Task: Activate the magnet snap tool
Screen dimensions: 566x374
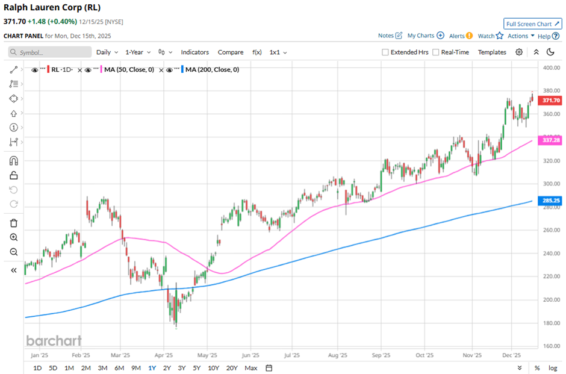Action: [14, 161]
